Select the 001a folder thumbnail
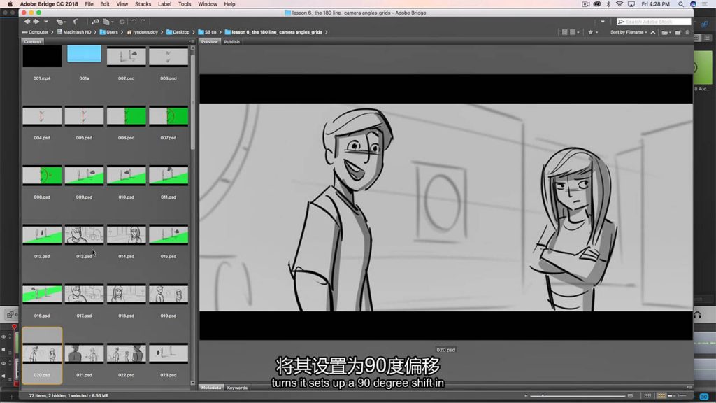The height and width of the screenshot is (403, 716). [x=84, y=54]
